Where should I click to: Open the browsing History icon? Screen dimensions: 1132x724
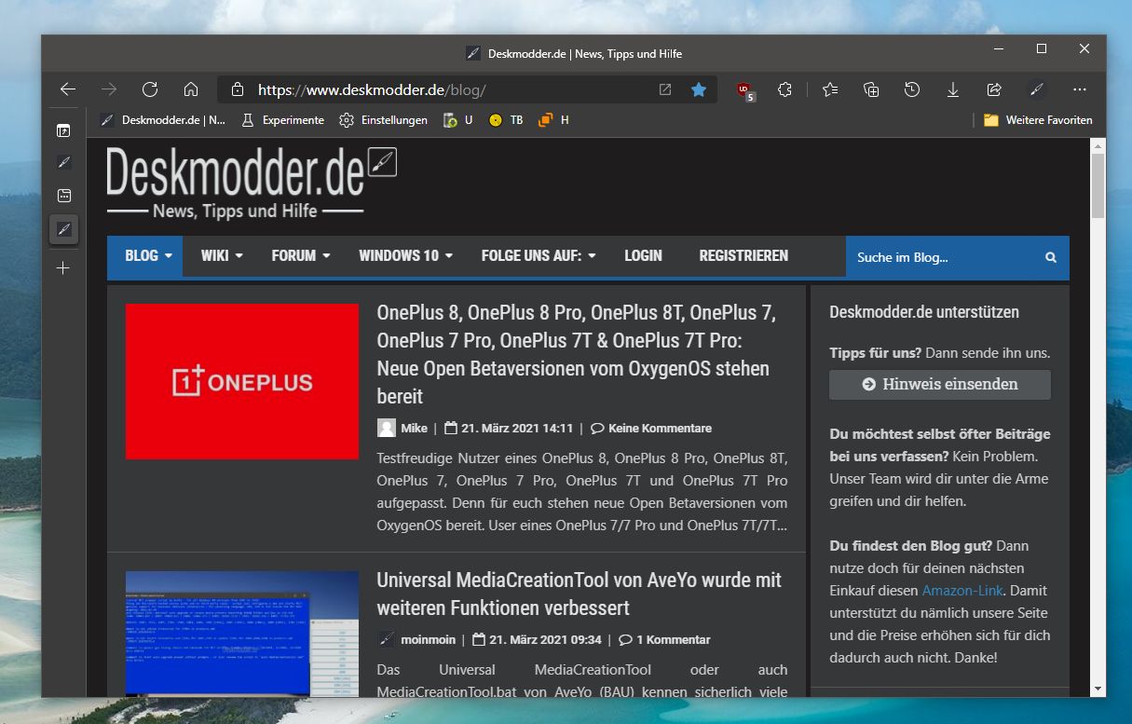point(912,89)
